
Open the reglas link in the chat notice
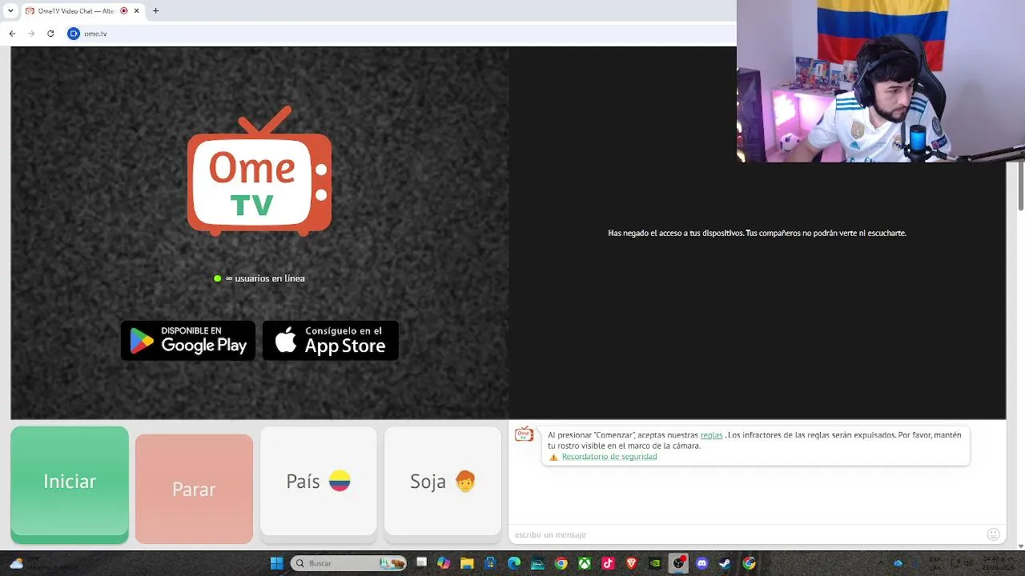pyautogui.click(x=711, y=435)
